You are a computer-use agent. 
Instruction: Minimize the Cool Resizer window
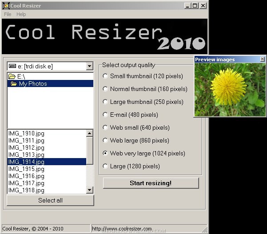pyautogui.click(x=187, y=6)
